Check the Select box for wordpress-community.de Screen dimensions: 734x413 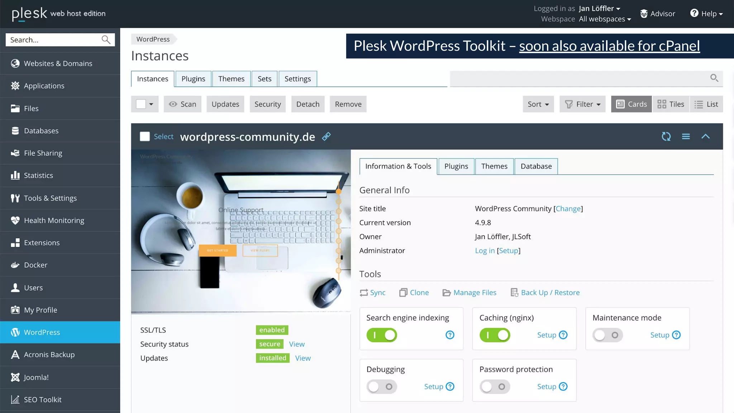tap(145, 136)
